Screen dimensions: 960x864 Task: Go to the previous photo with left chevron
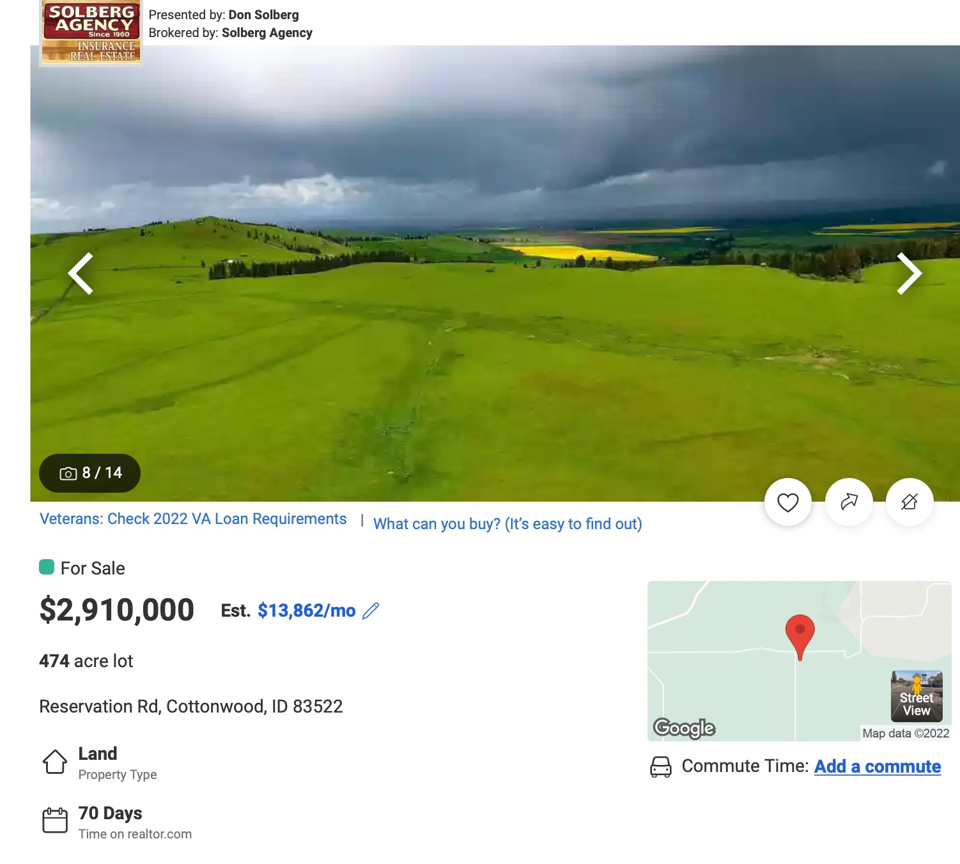pos(81,274)
